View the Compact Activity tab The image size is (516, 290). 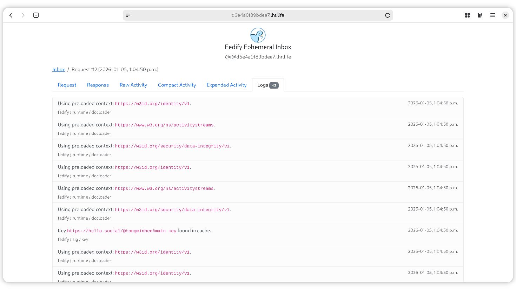[177, 85]
